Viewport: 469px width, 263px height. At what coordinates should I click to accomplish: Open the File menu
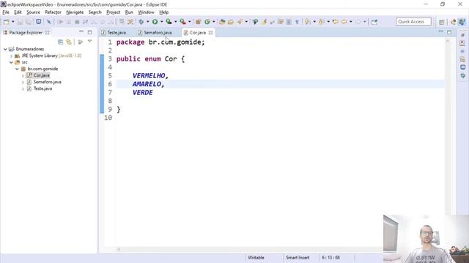pyautogui.click(x=6, y=12)
